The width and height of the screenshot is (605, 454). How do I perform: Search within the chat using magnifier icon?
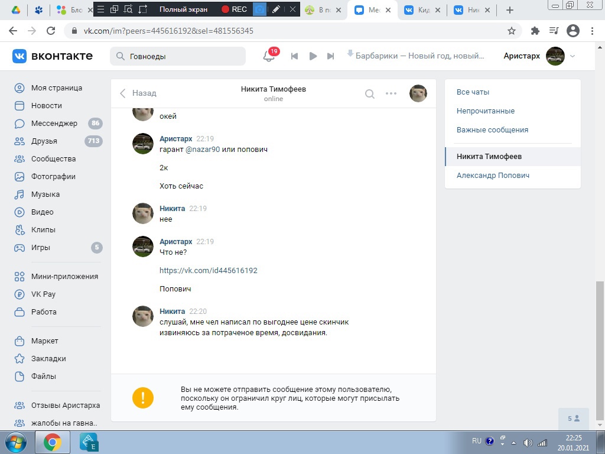[x=370, y=93]
